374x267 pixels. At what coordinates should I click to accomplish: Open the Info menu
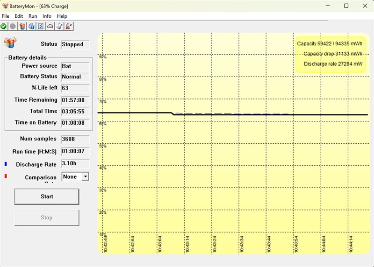(x=47, y=16)
